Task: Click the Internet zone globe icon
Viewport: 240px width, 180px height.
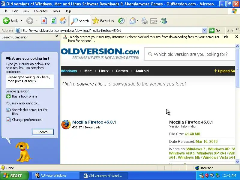Action: [x=197, y=168]
